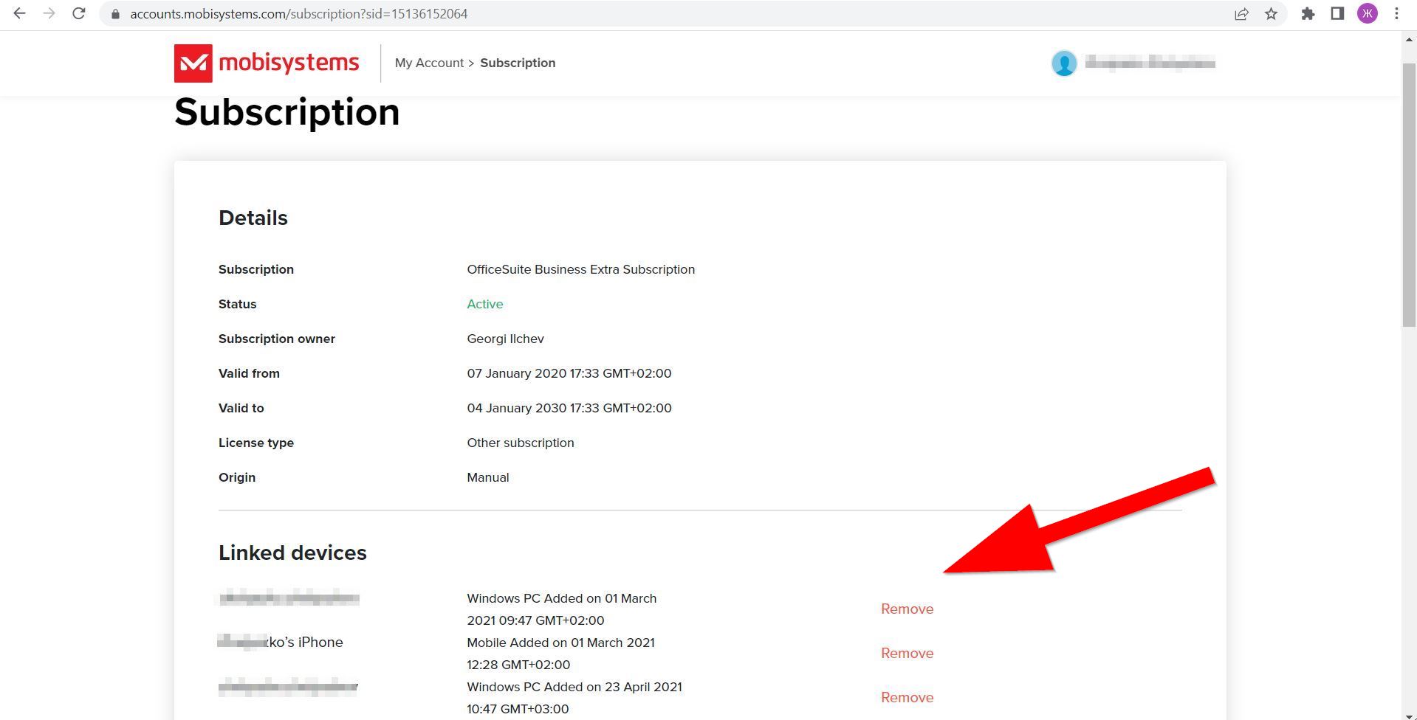Click the License type label
1417x720 pixels.
pos(256,443)
